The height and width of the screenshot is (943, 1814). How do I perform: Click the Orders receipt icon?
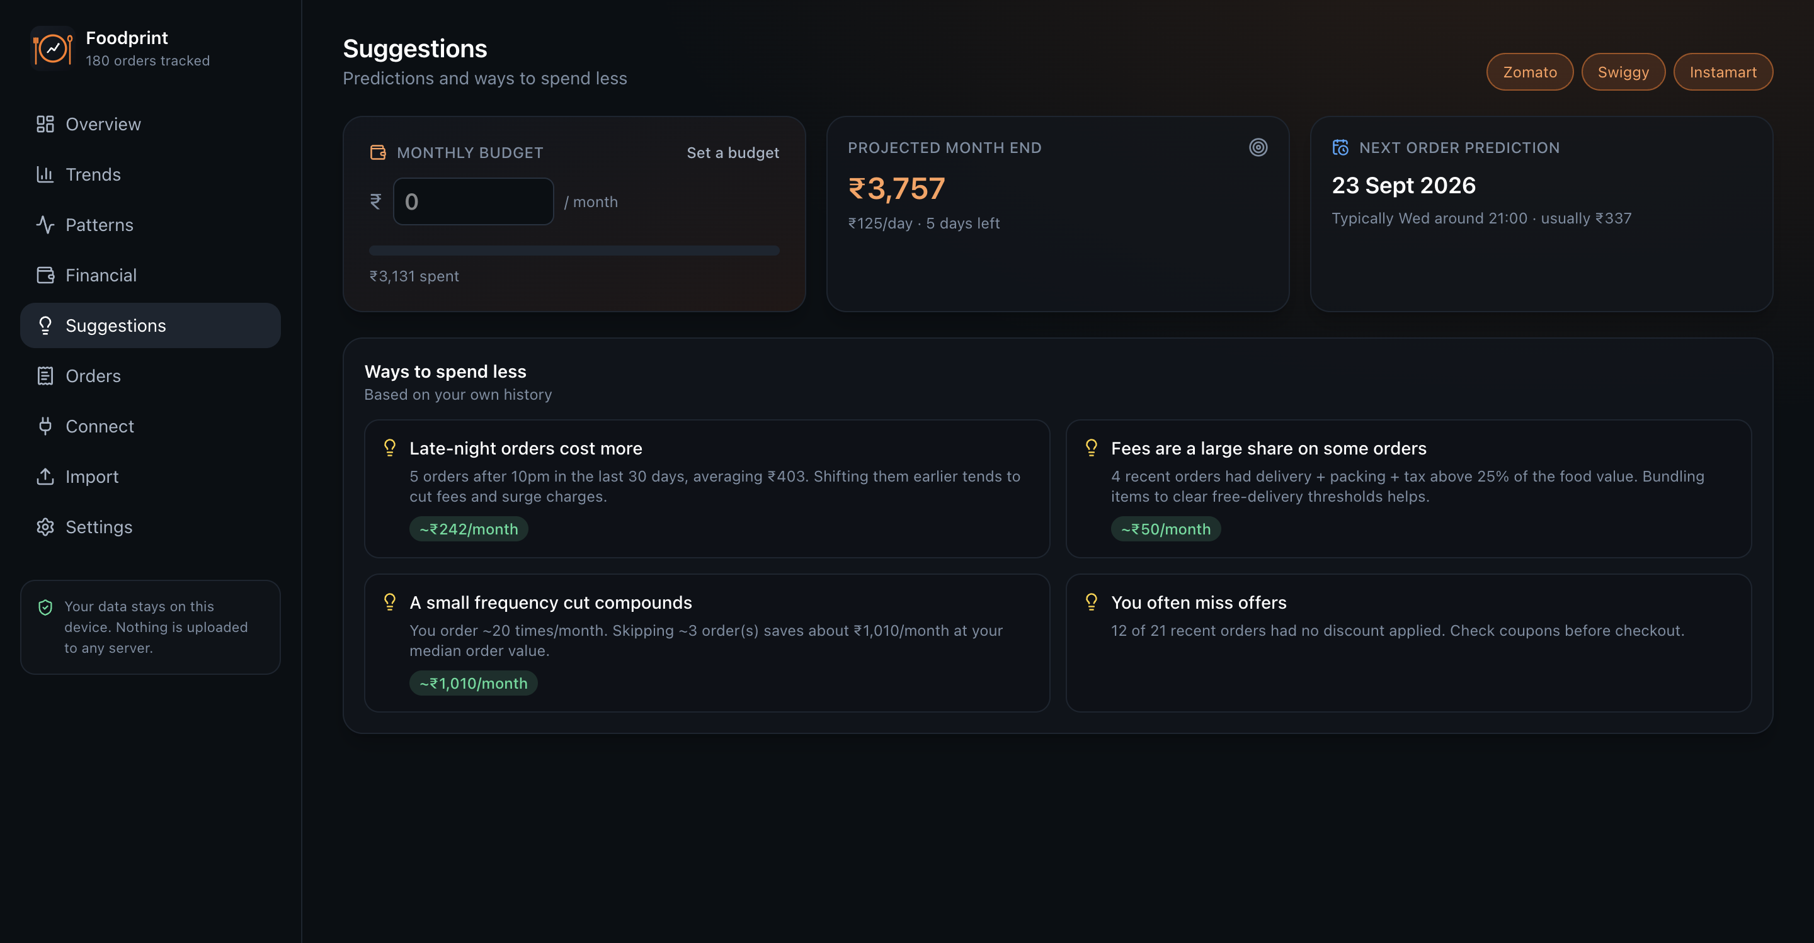(x=45, y=376)
